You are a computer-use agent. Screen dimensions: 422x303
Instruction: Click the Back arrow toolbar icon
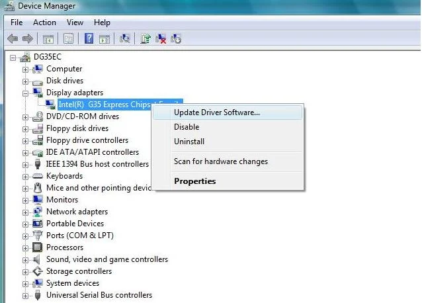(13, 39)
